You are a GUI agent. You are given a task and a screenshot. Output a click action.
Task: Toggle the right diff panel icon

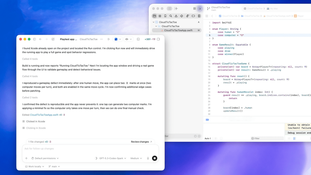158,39
